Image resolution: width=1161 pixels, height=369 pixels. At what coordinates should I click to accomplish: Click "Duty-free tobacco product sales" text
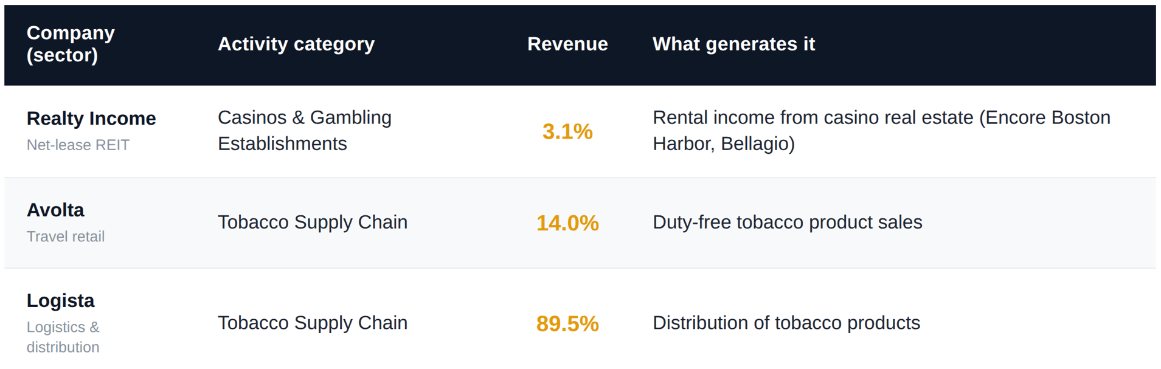788,222
